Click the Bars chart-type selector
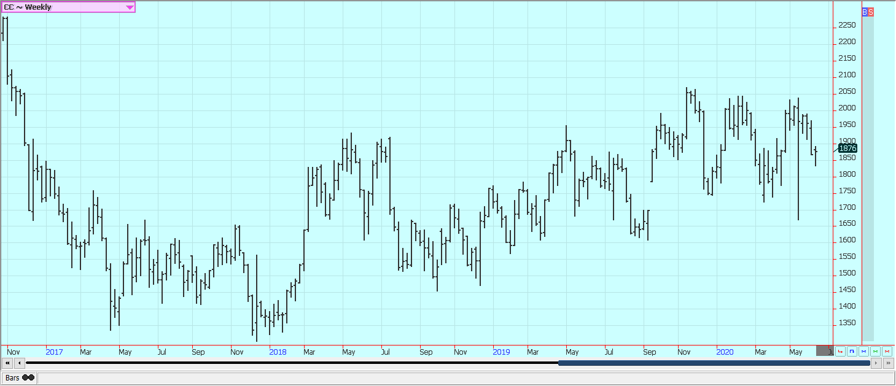Image resolution: width=896 pixels, height=386 pixels. coord(19,378)
